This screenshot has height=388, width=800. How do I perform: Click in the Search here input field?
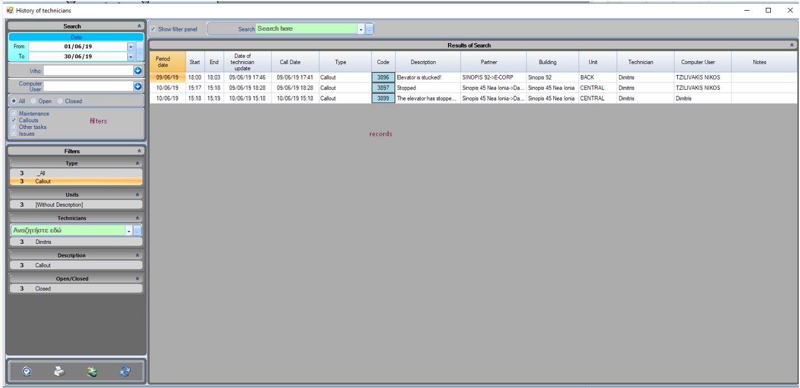click(306, 29)
